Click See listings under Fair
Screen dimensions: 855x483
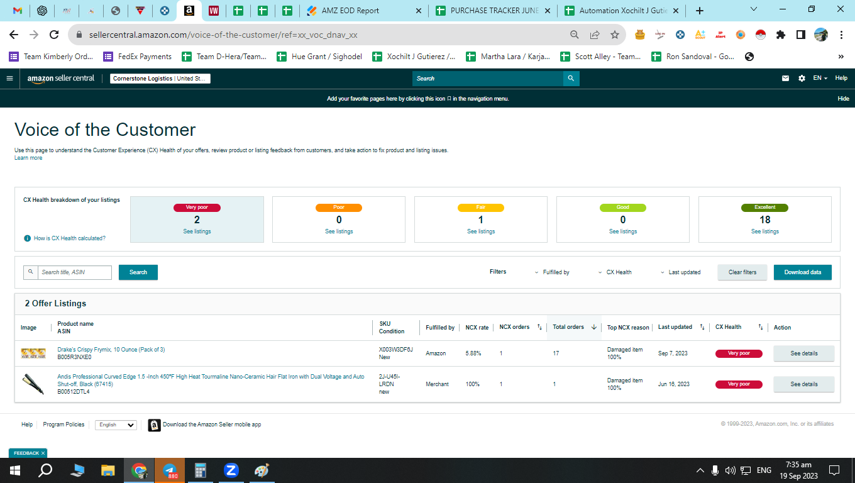[x=481, y=231]
